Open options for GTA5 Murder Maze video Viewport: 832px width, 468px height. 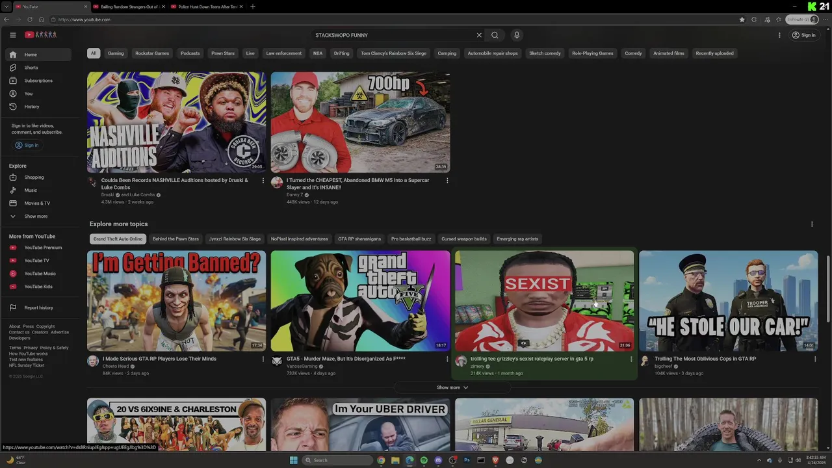click(x=447, y=359)
